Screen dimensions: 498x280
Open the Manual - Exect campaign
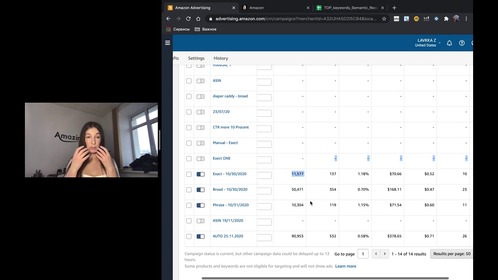[225, 143]
